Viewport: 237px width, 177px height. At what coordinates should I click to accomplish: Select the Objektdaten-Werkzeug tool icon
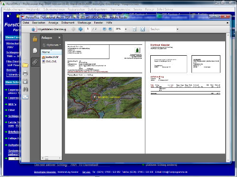[34, 29]
